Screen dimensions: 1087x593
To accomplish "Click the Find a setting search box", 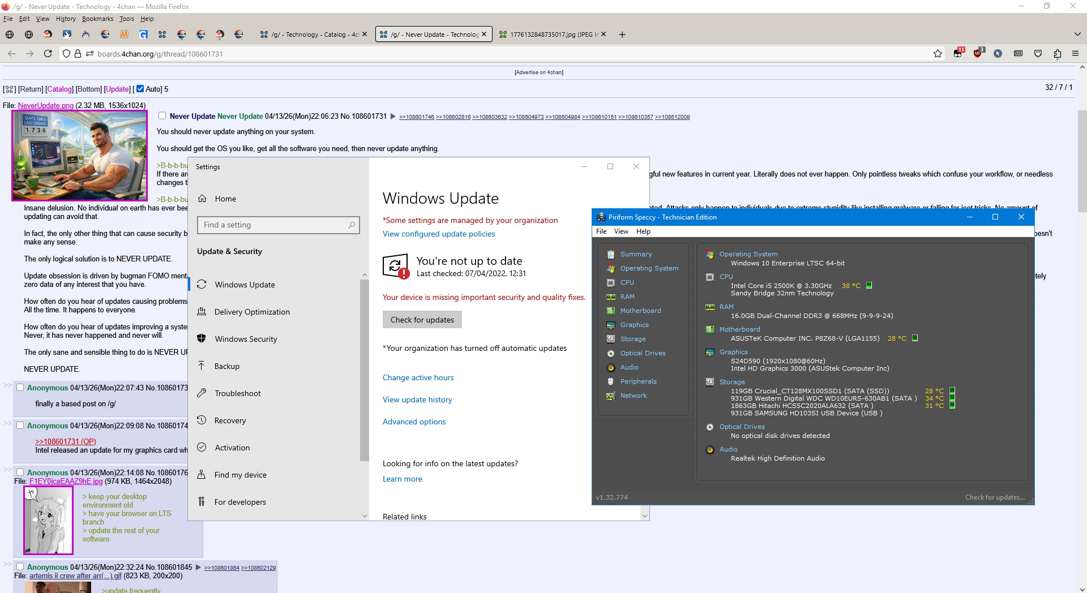I will (278, 225).
